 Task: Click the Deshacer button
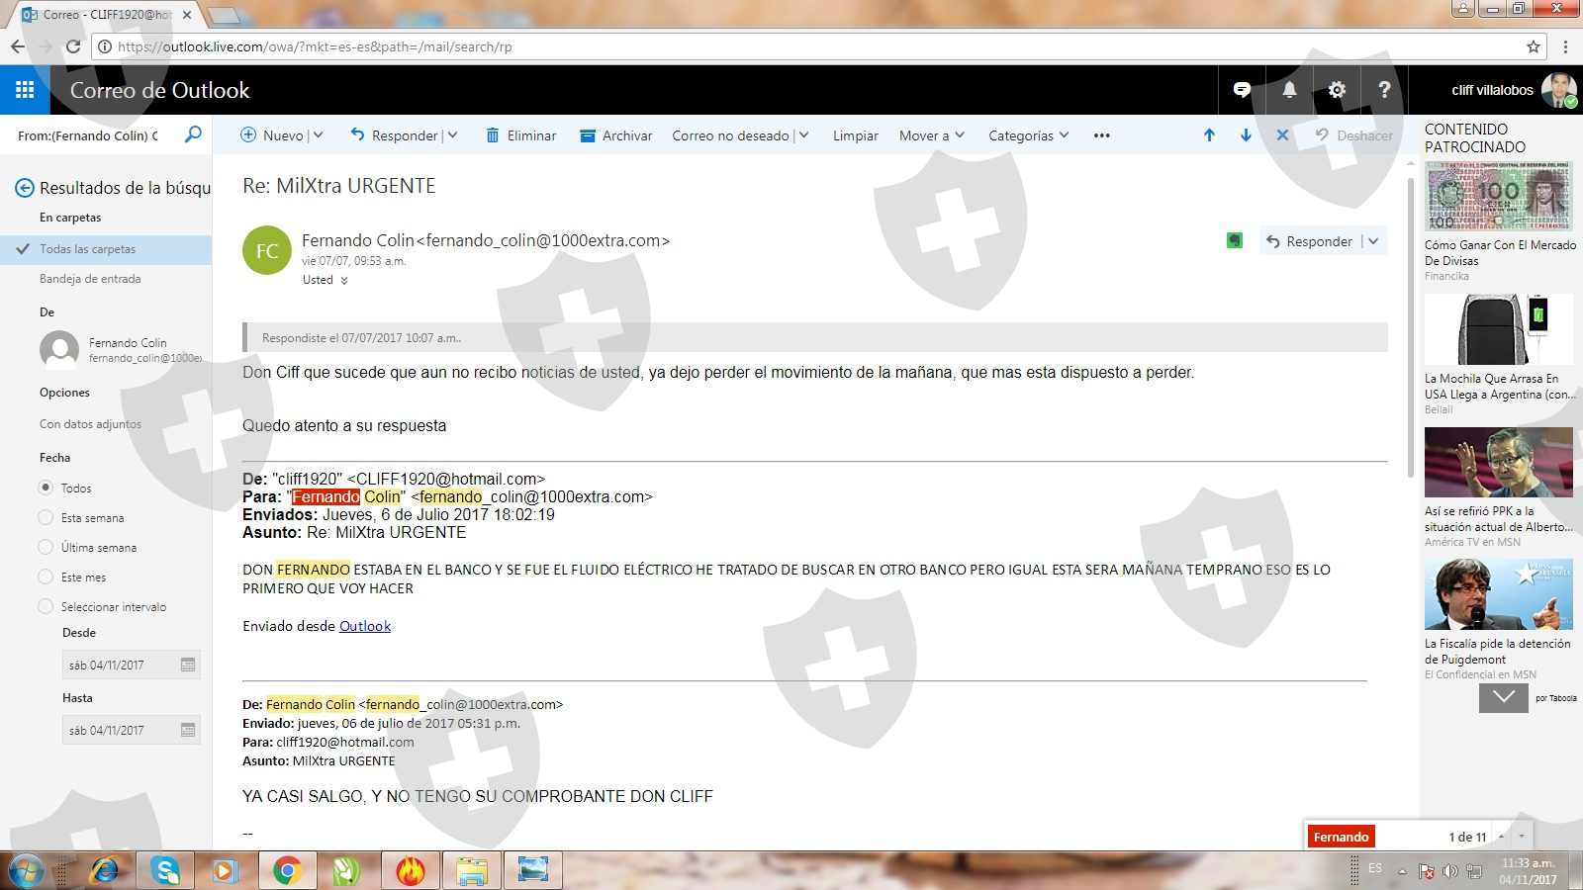(x=1353, y=135)
